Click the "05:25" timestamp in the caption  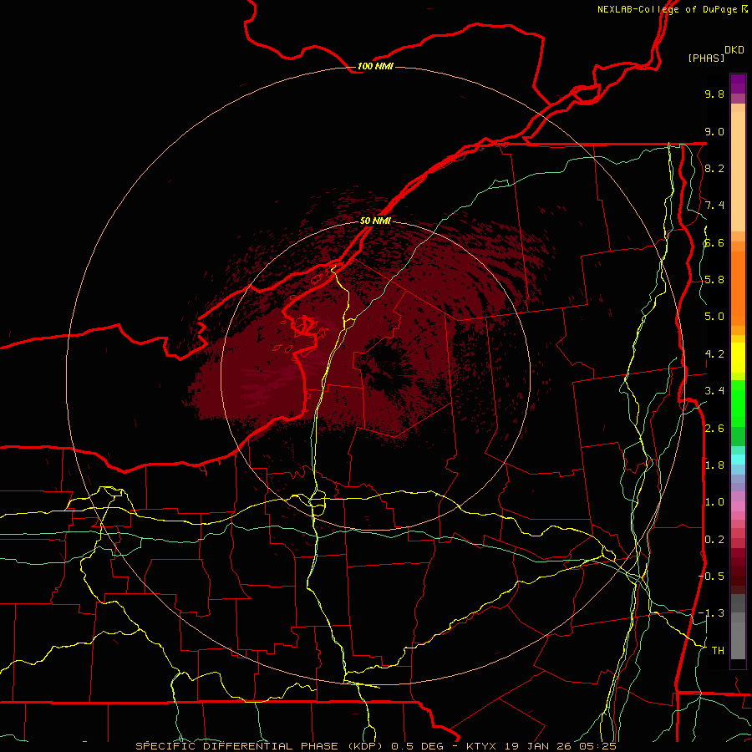(597, 746)
